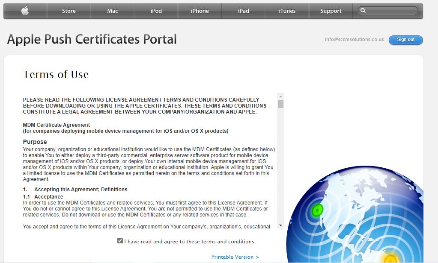Click the scroll down arrow of agreement

point(280,225)
